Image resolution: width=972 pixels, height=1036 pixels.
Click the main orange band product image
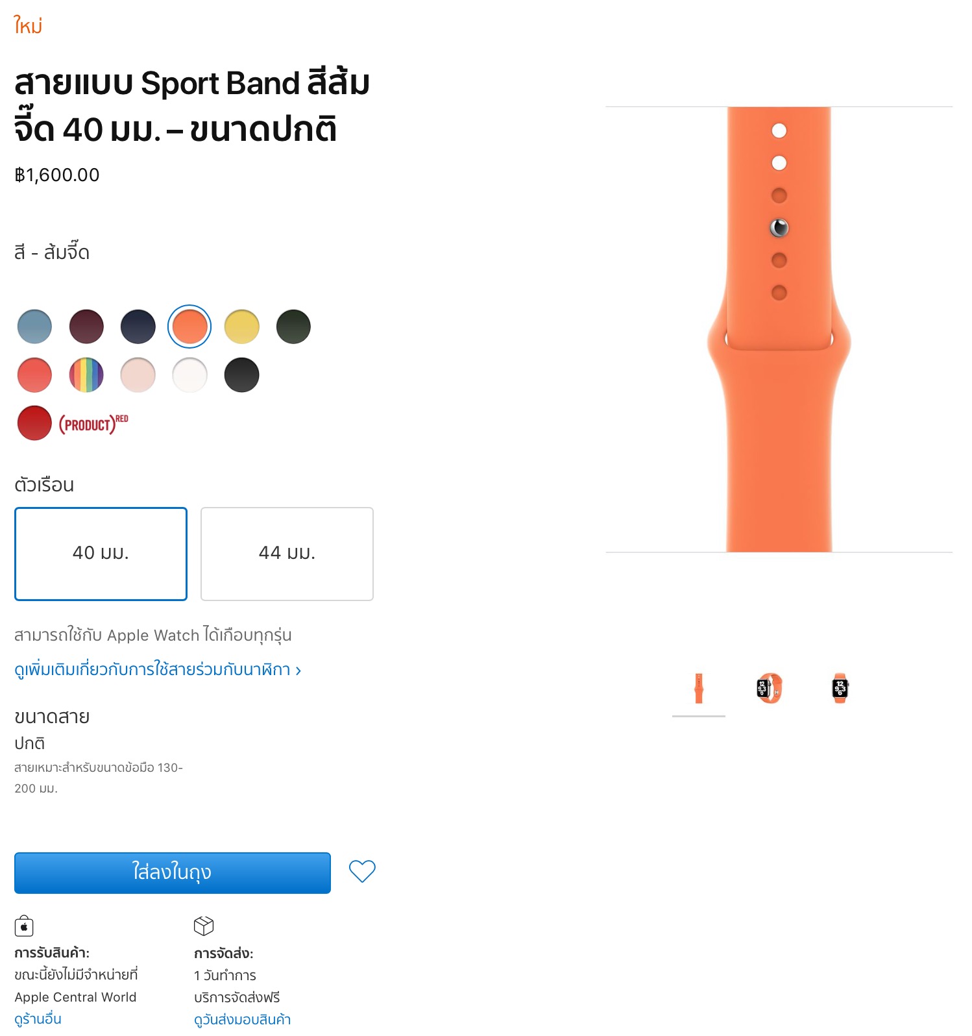[x=779, y=330]
